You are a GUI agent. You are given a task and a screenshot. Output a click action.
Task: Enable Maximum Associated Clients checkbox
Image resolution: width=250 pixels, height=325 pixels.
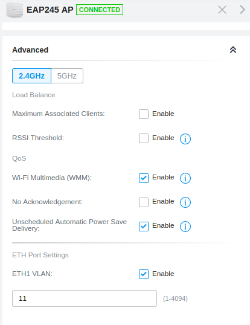tap(144, 114)
